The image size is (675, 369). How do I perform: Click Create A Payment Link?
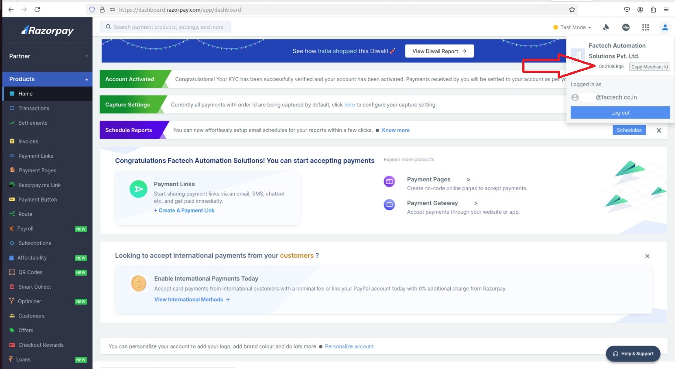point(184,210)
